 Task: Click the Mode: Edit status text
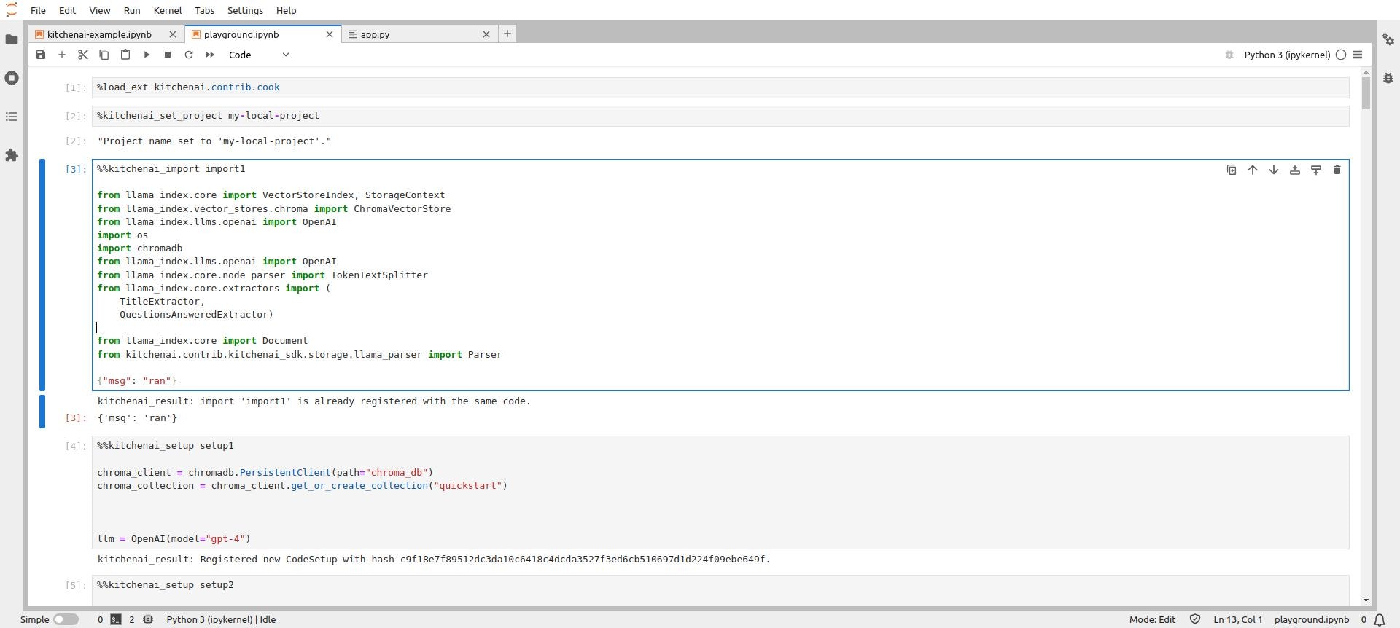point(1152,619)
